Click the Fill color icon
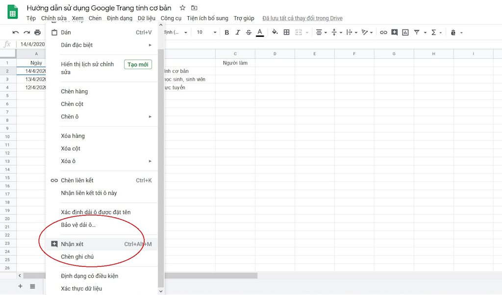 (x=275, y=32)
